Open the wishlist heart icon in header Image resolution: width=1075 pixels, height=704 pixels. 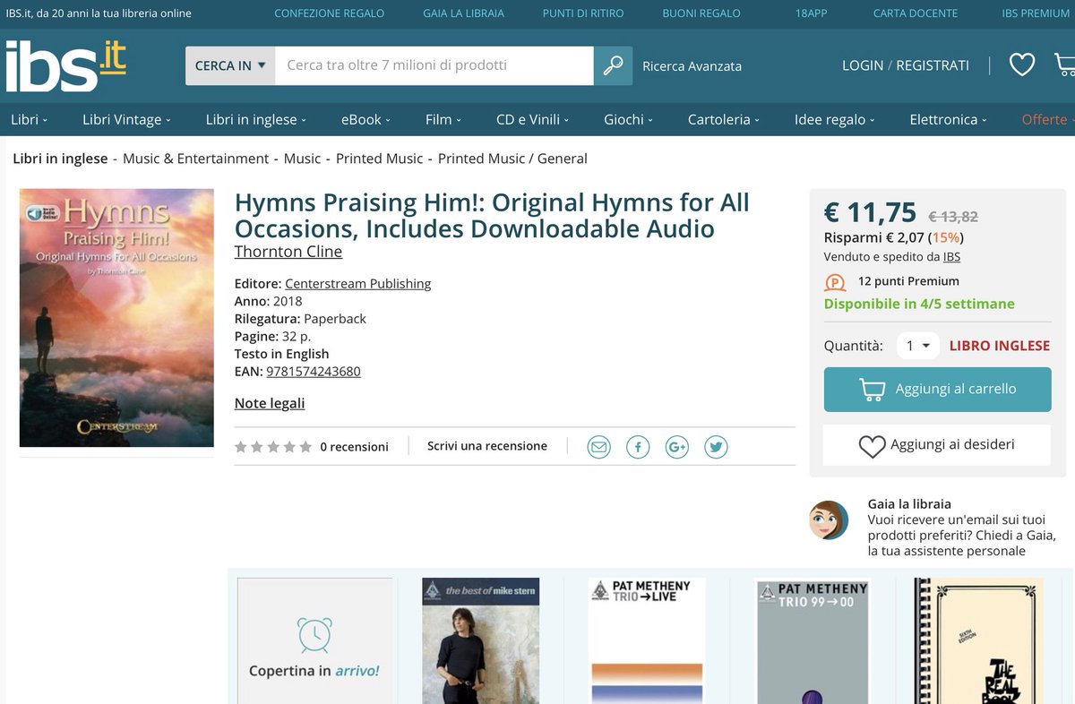pos(1021,64)
